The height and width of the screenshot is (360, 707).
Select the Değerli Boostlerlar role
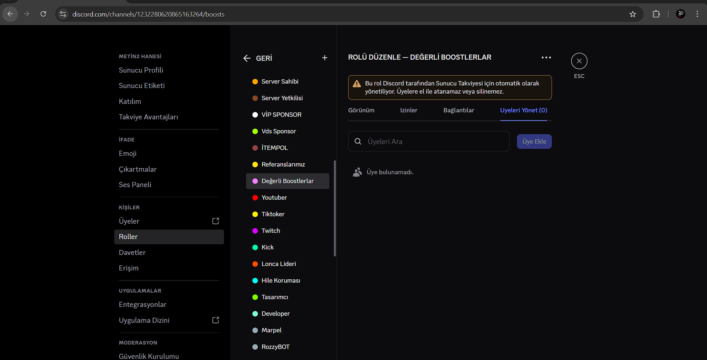288,181
